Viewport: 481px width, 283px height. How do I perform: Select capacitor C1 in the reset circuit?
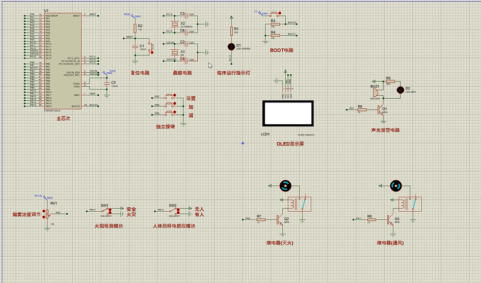(135, 46)
